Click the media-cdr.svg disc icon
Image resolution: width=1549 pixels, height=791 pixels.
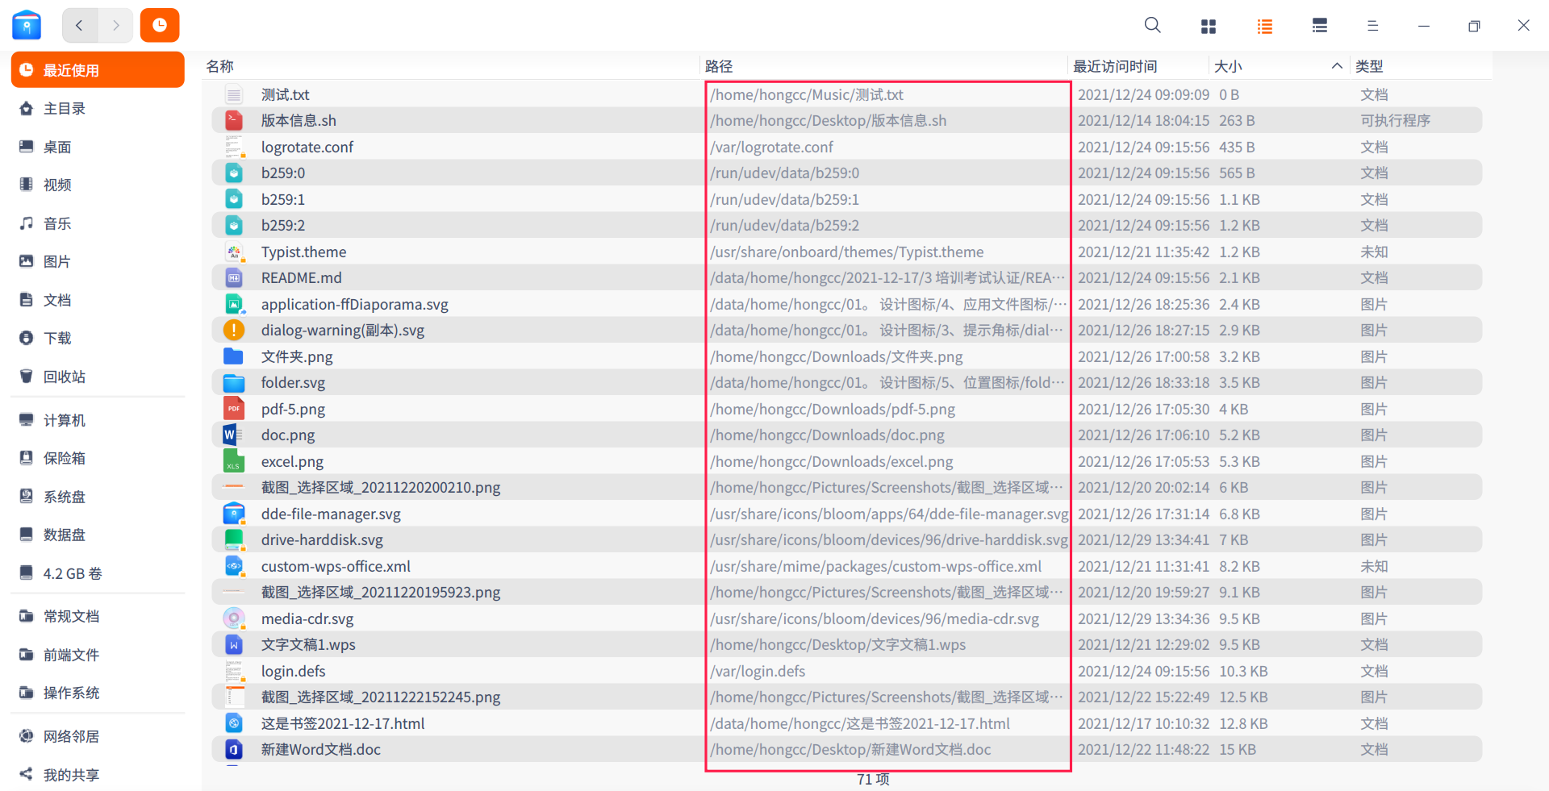click(x=234, y=618)
